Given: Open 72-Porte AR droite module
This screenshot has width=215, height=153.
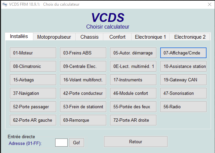Looking at the screenshot, I should point(133,120).
